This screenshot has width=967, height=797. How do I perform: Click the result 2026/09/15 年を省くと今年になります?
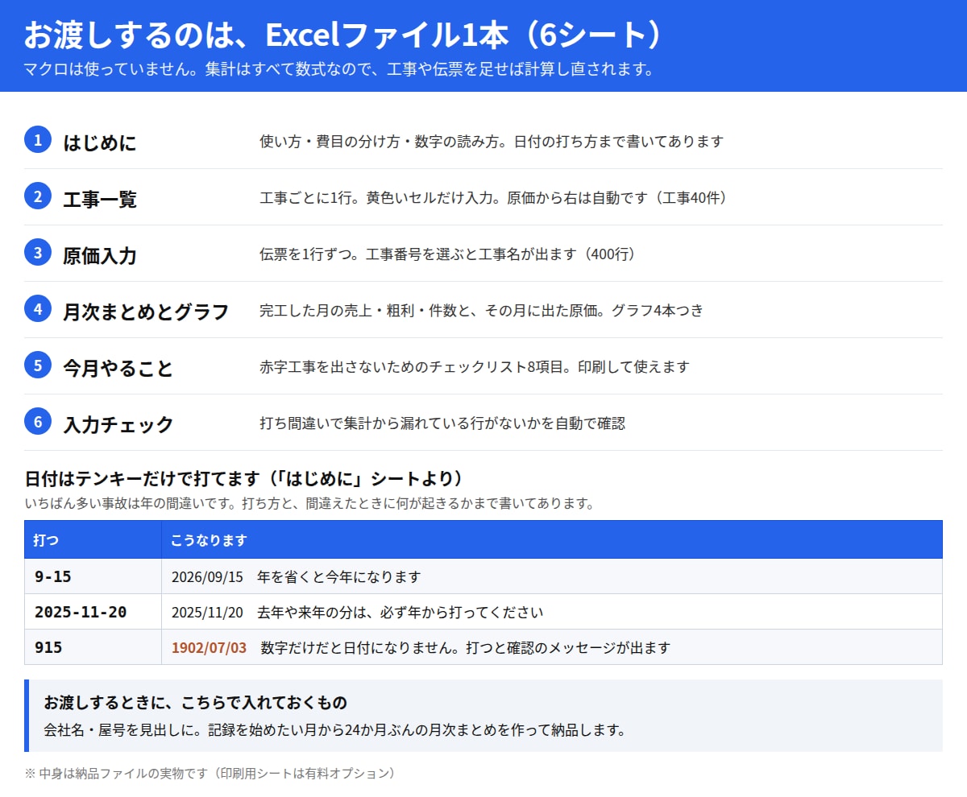coord(297,577)
